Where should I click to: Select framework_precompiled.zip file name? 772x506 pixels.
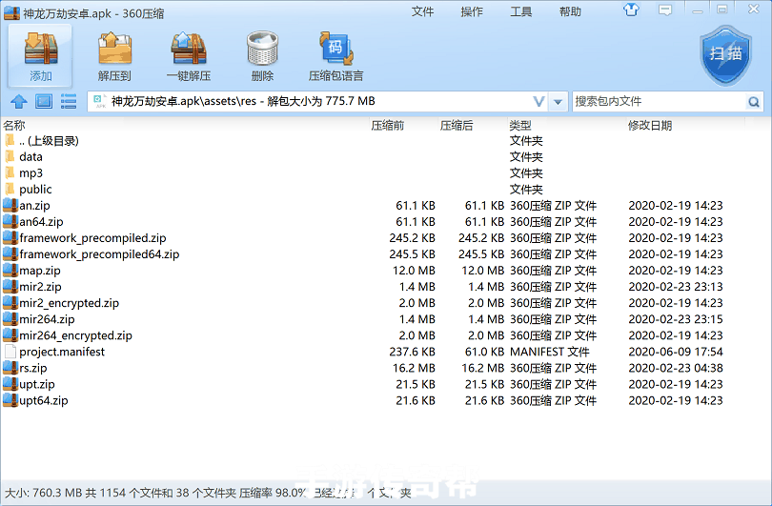click(x=92, y=238)
